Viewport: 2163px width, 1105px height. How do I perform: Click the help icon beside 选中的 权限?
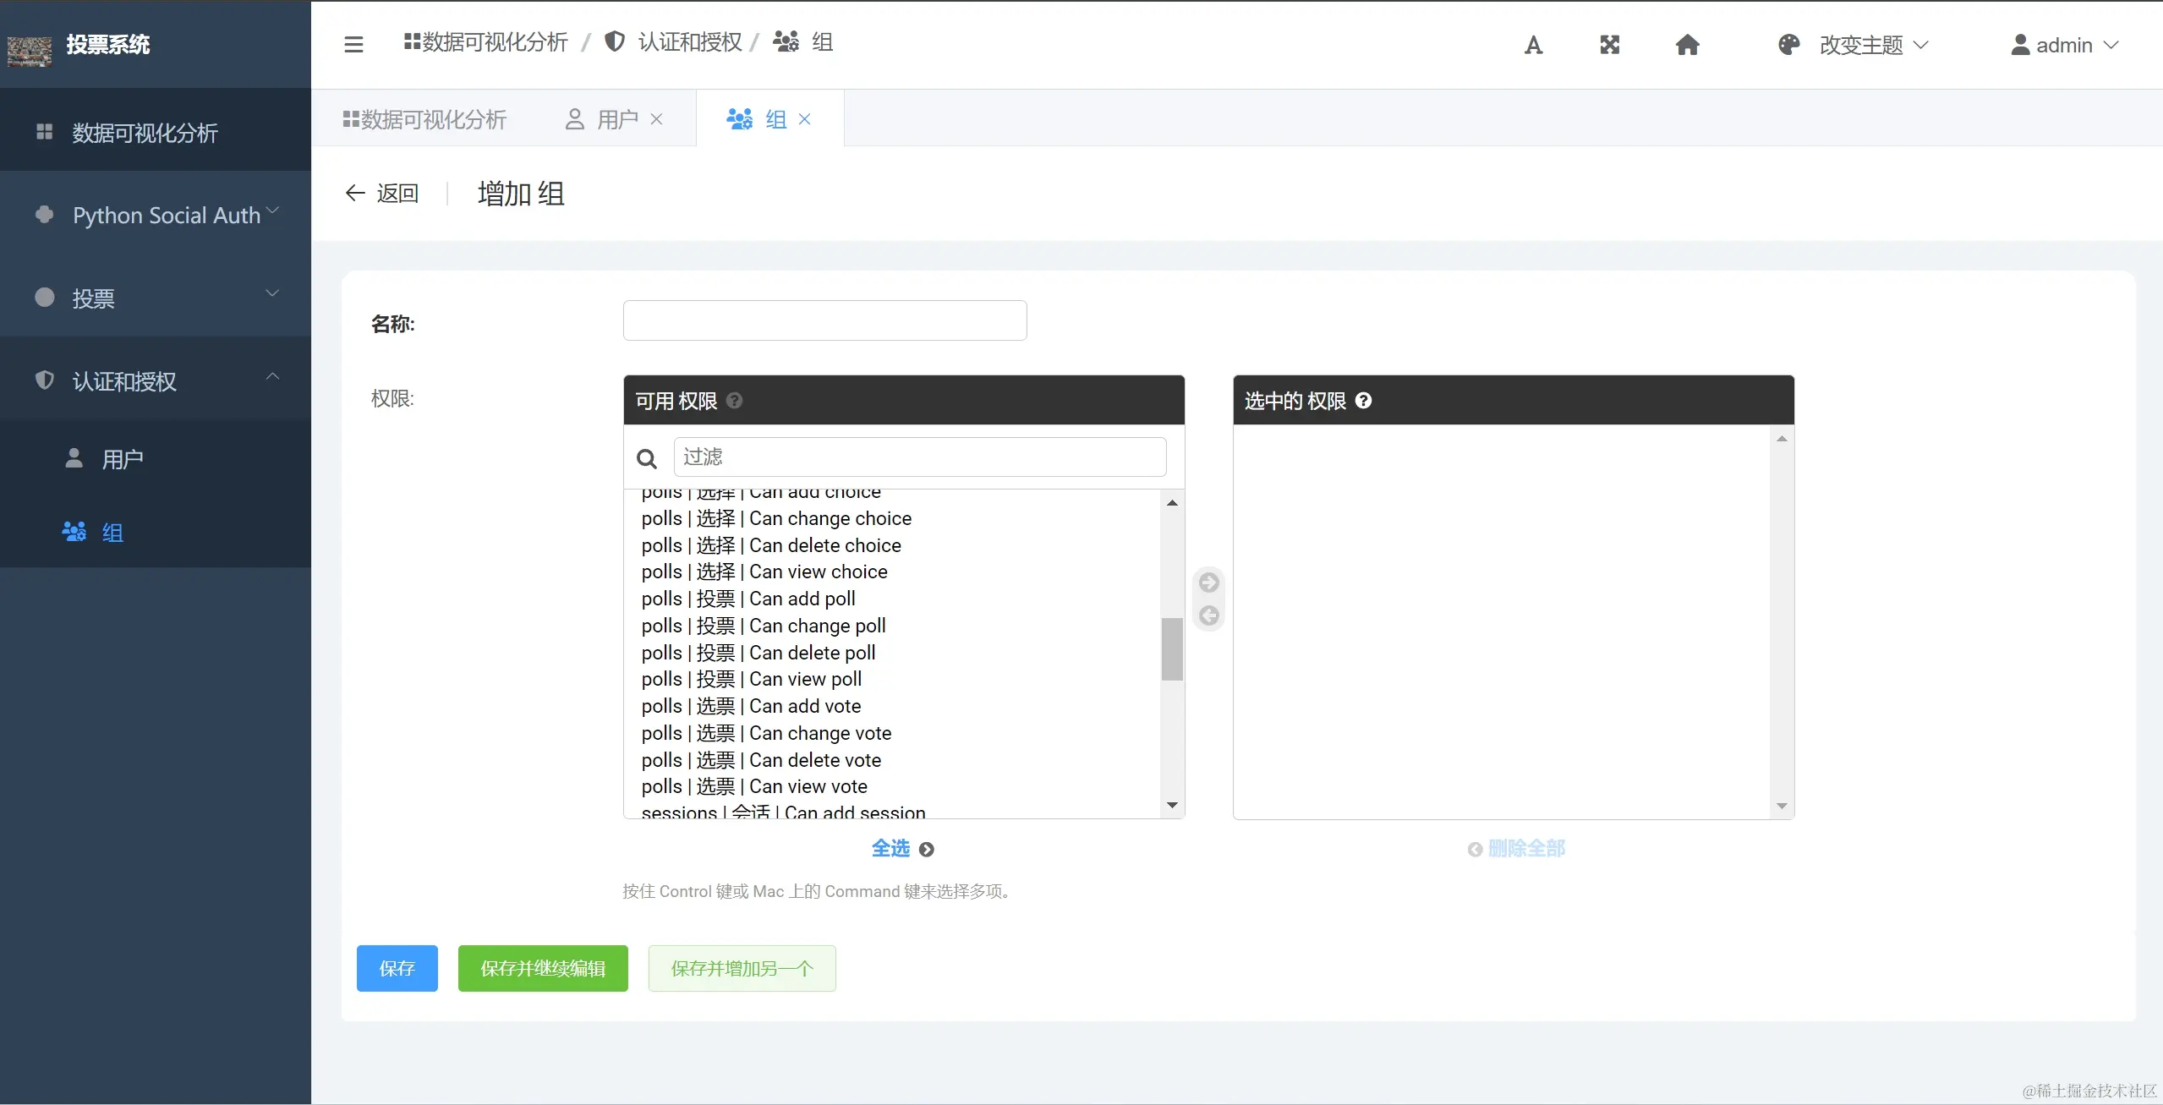click(x=1363, y=401)
